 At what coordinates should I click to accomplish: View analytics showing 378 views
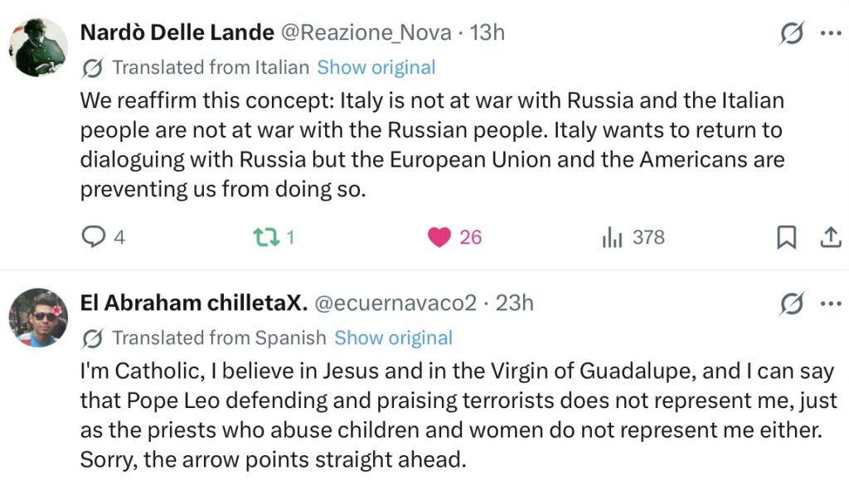point(612,238)
